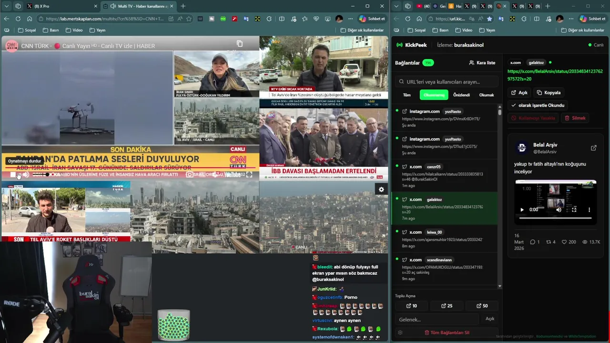Copy link icon on CNN Türk video title

240,44
